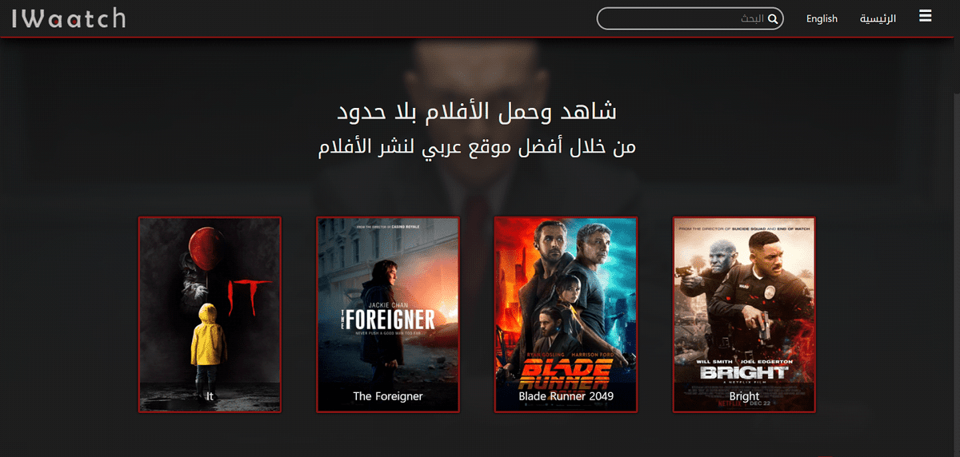Open the Blade Runner 2049 poster
The height and width of the screenshot is (457, 960).
tap(566, 315)
